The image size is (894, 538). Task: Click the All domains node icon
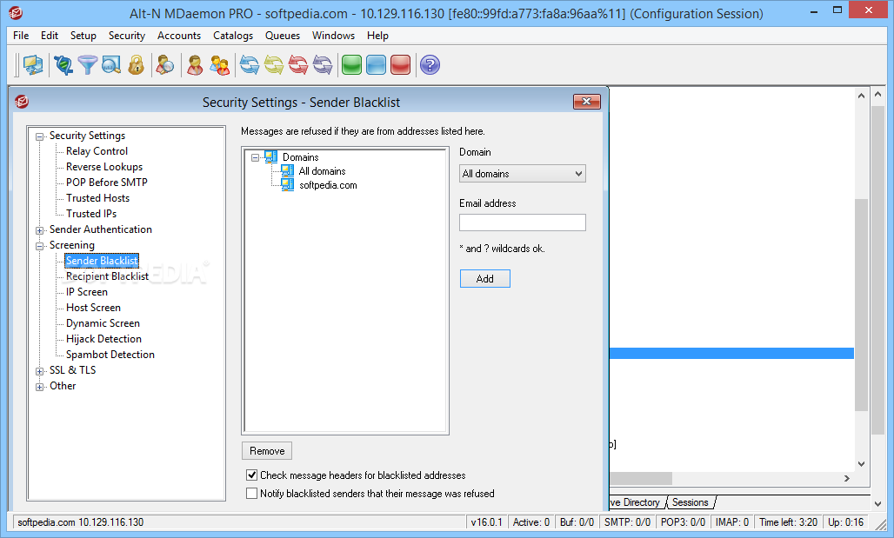pos(288,171)
